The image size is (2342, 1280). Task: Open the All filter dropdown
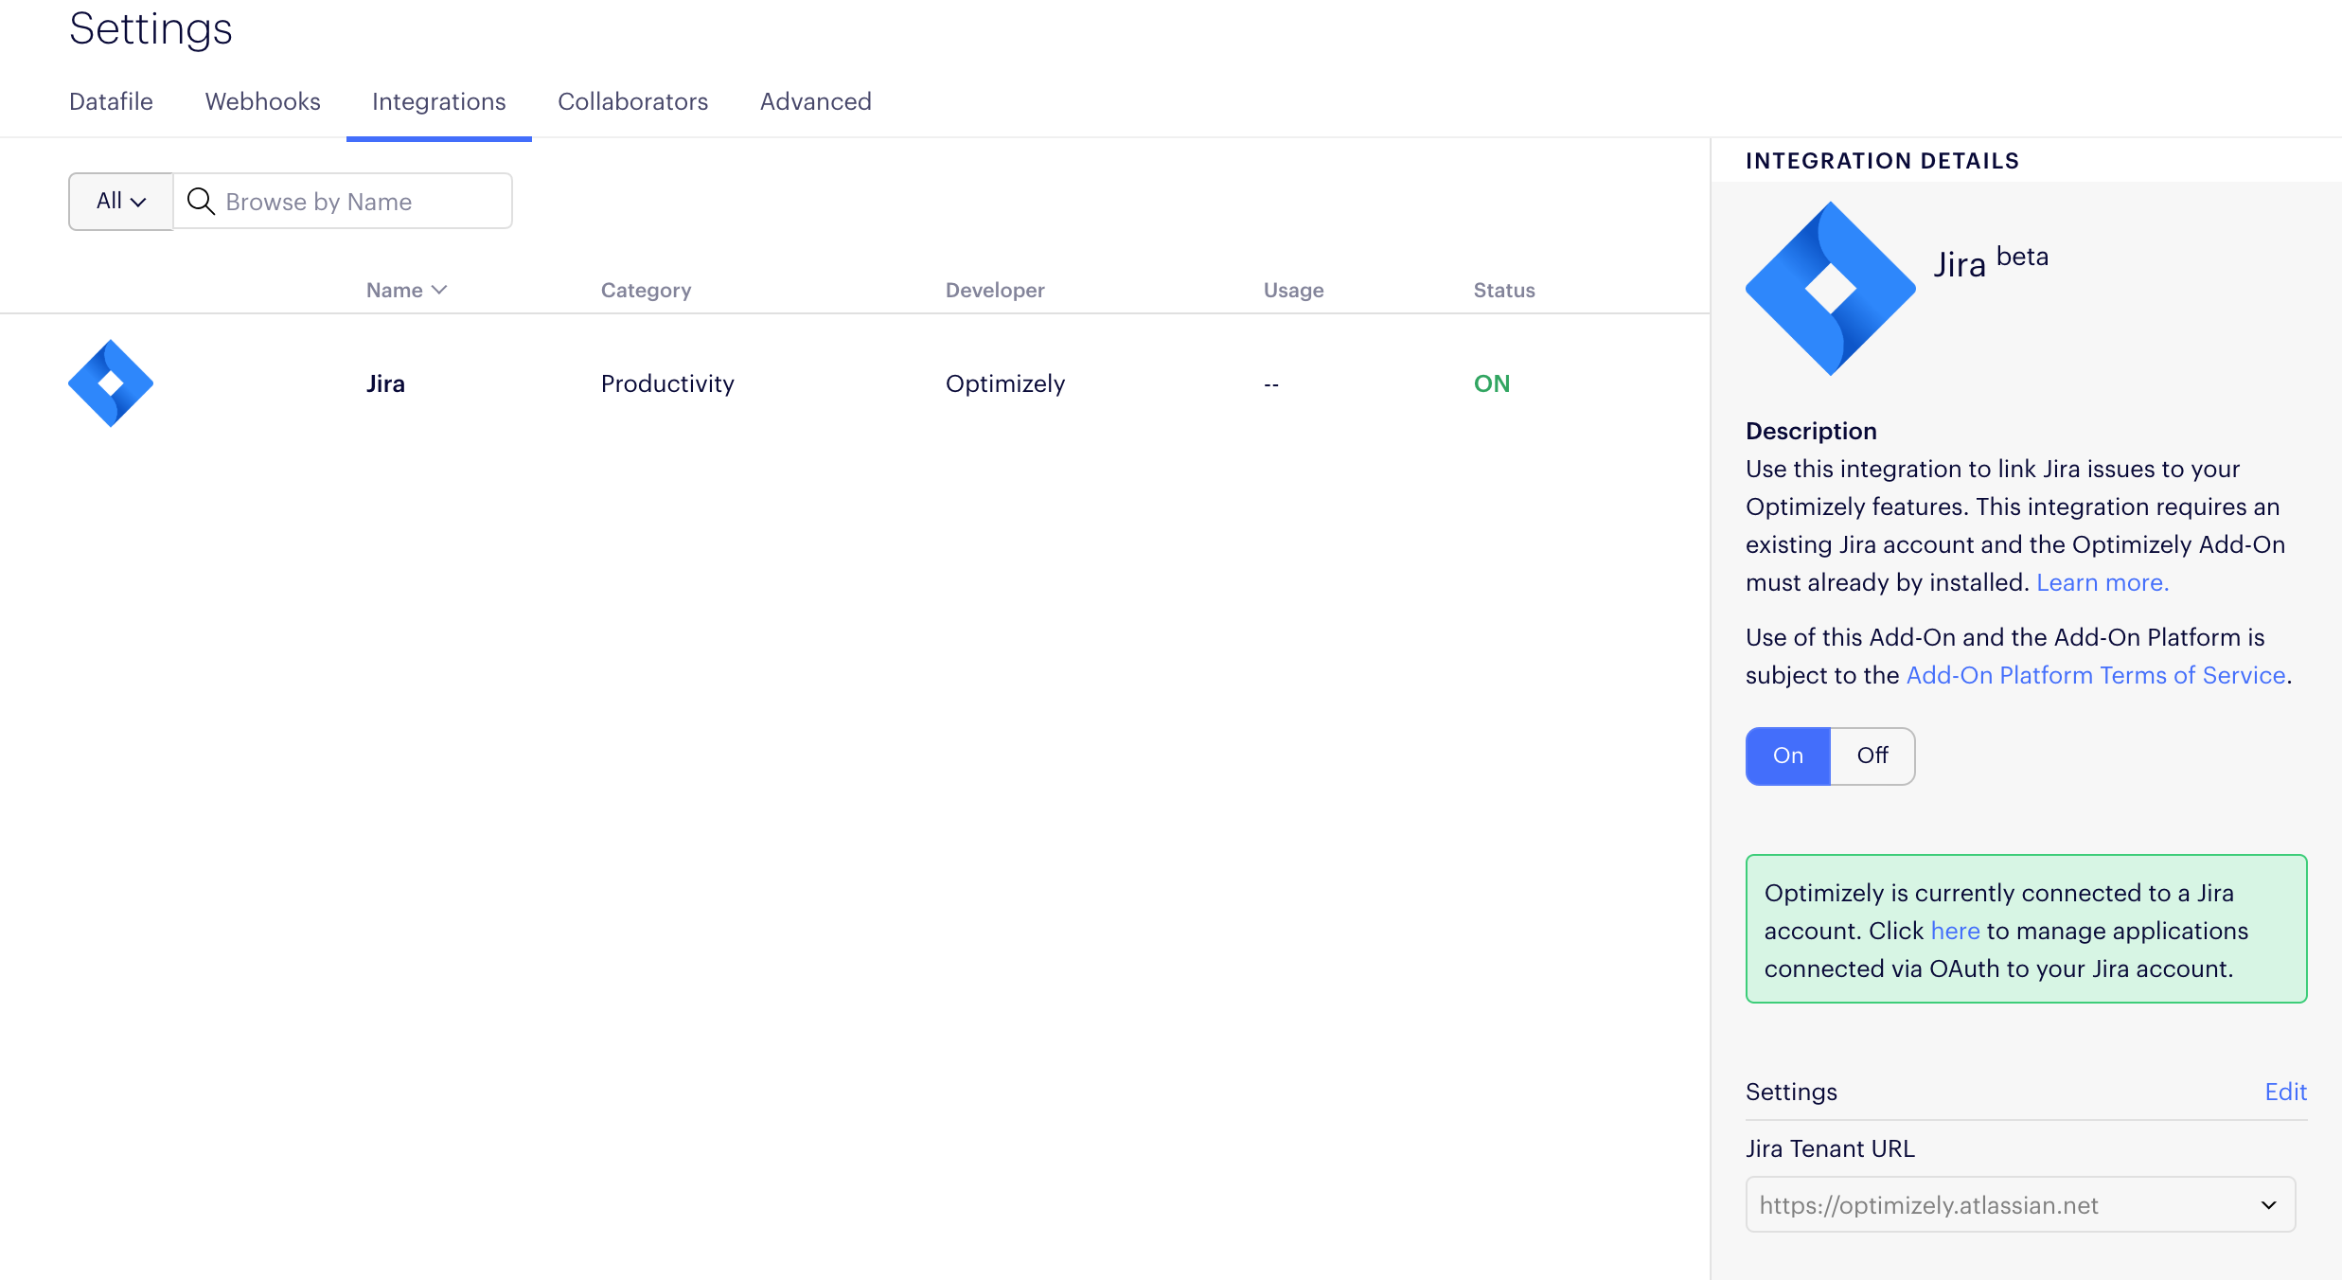click(120, 201)
